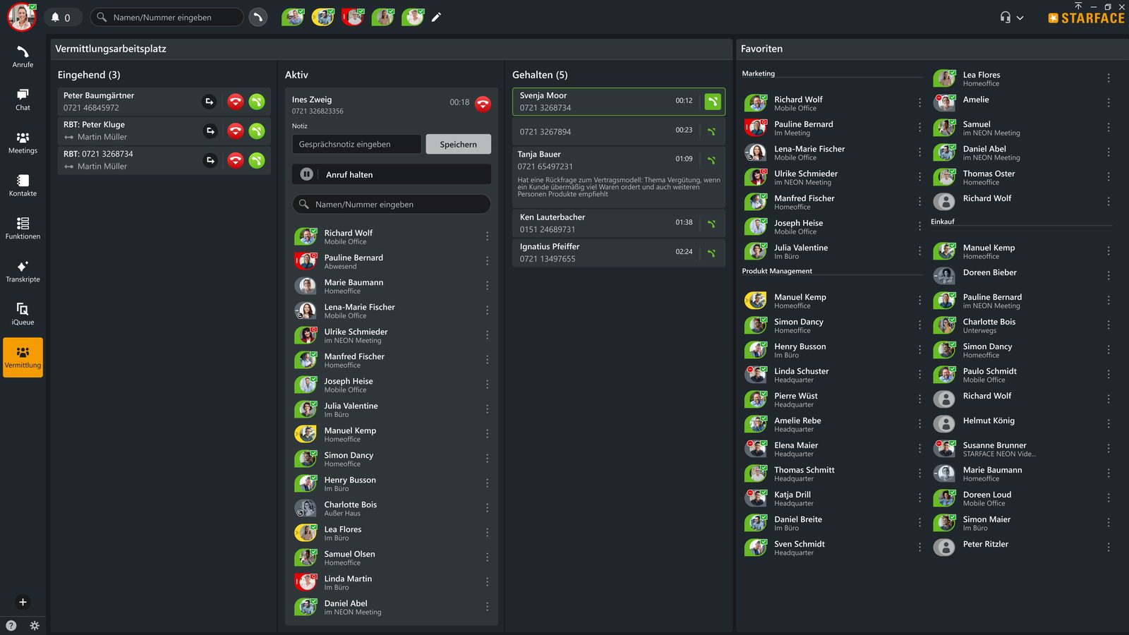The image size is (1129, 635).
Task: Resume held call from Ken Lauterbacher
Action: [x=711, y=224]
